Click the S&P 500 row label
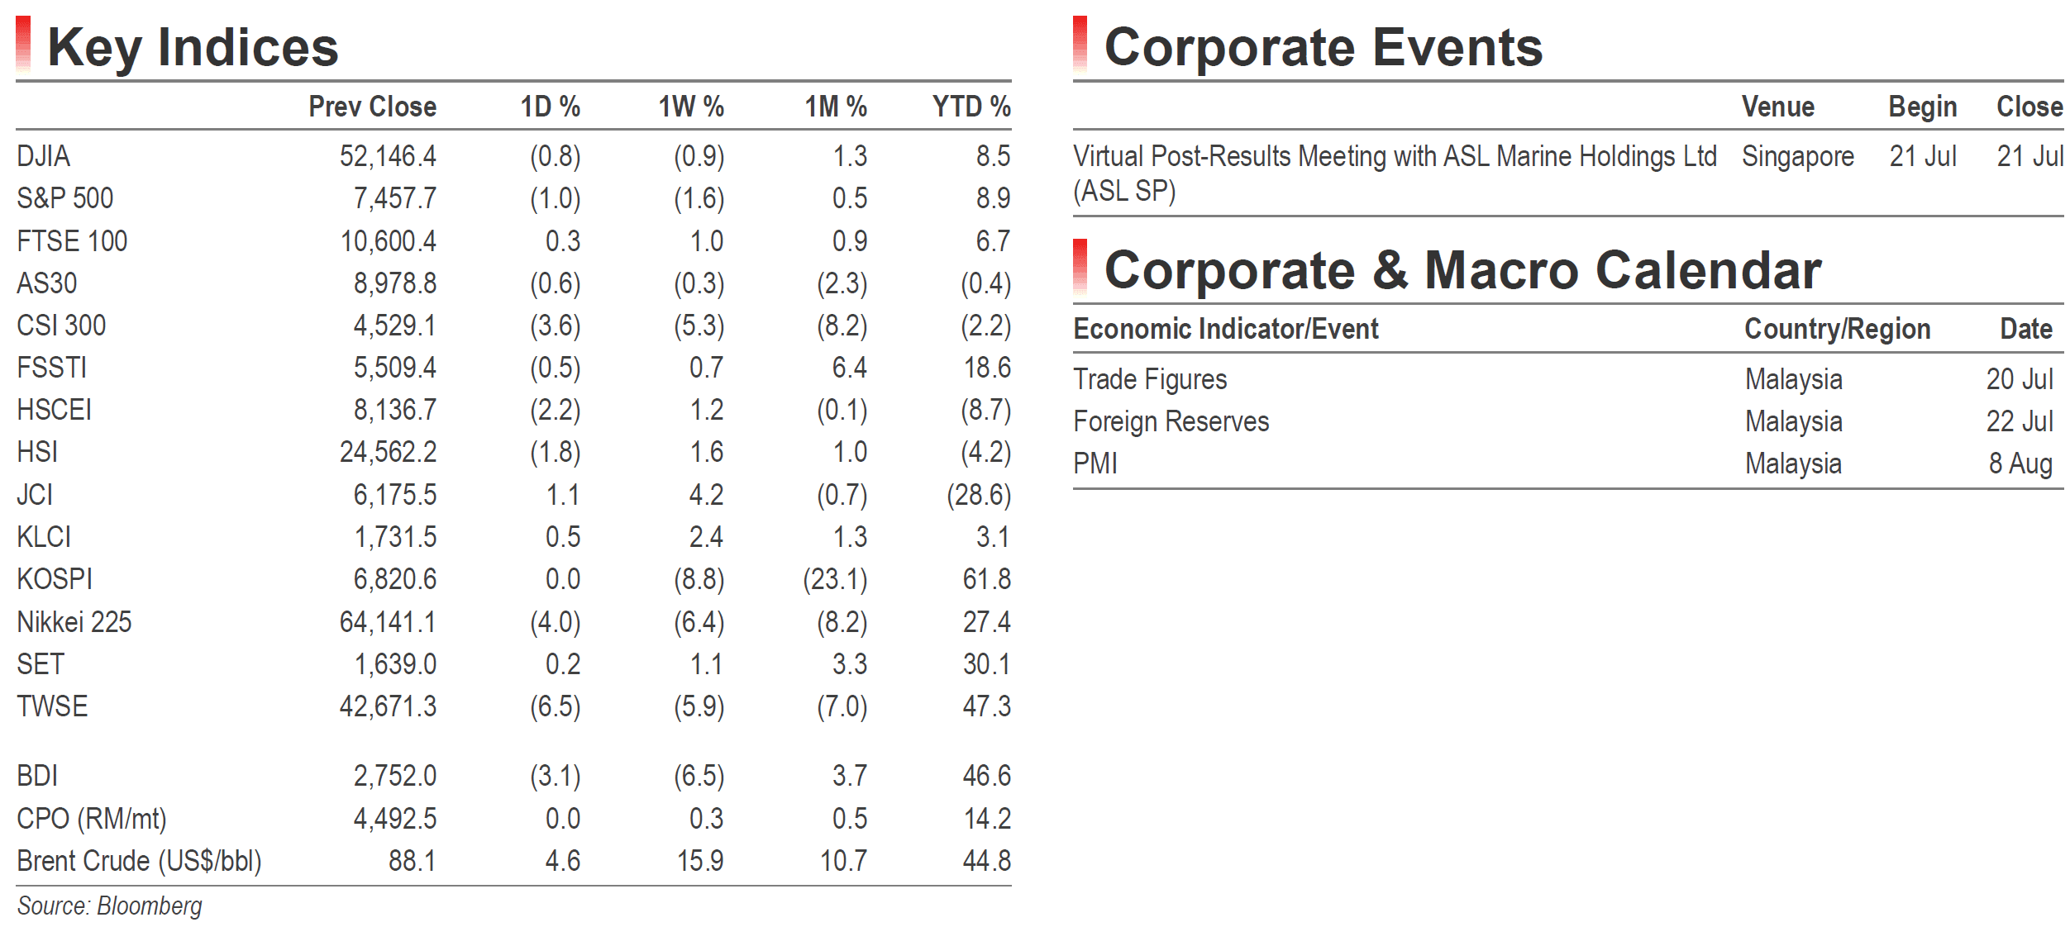The image size is (2070, 946). [65, 198]
